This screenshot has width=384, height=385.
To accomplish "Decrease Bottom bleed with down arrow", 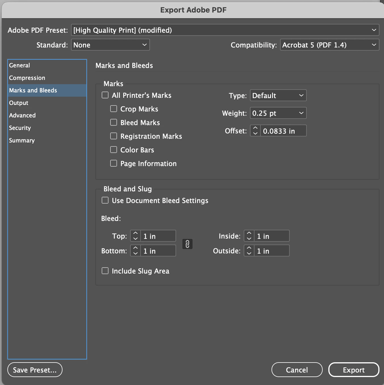I will point(135,253).
